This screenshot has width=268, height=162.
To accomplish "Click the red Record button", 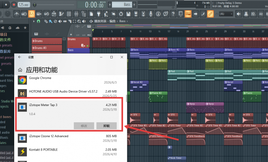I will (14, 5).
